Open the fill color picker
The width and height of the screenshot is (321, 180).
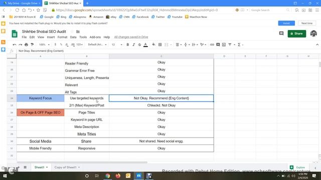[153, 44]
